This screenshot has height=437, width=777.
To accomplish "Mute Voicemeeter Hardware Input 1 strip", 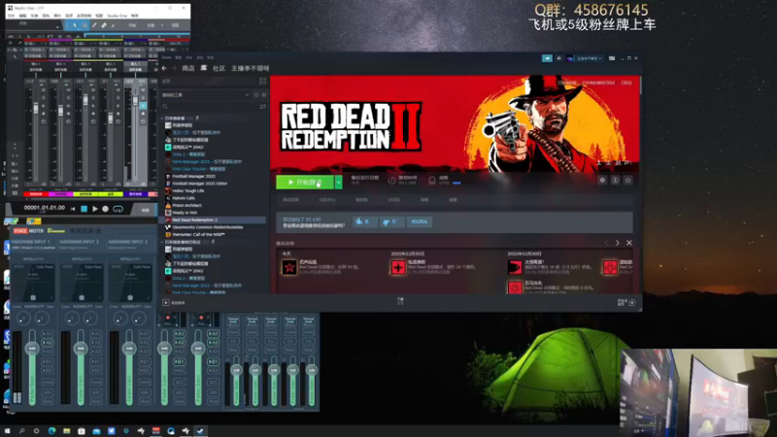I will coord(47,401).
